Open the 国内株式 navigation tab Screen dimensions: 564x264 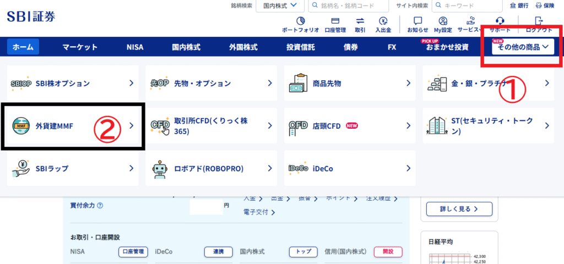click(x=186, y=47)
